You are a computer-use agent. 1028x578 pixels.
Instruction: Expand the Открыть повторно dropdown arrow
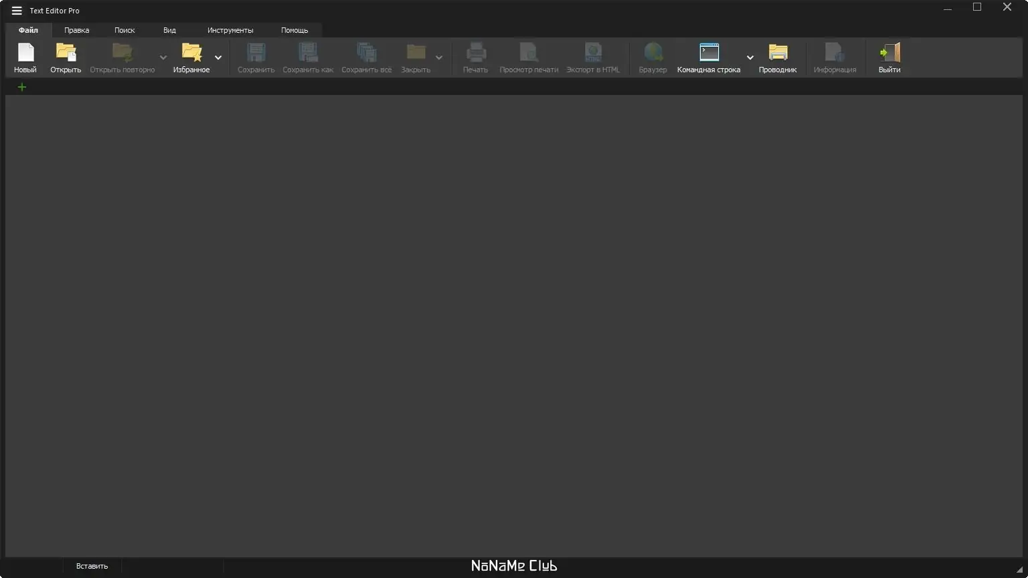click(163, 58)
